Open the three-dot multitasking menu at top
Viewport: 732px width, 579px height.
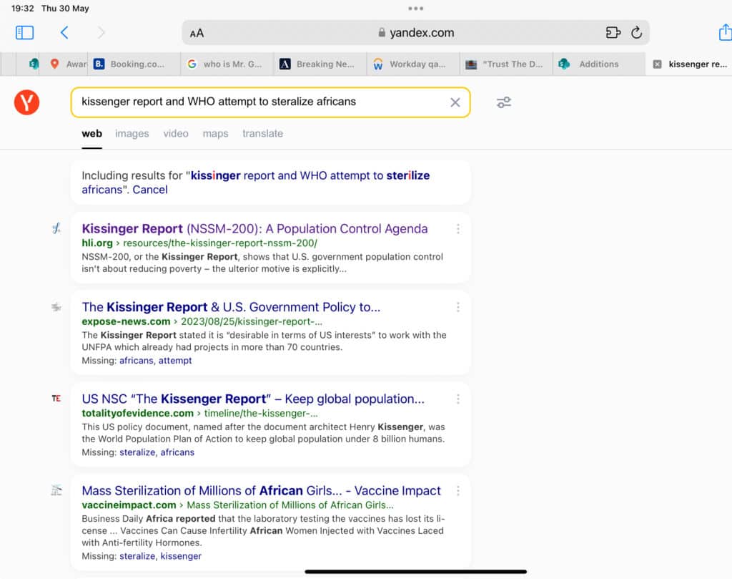click(x=415, y=9)
